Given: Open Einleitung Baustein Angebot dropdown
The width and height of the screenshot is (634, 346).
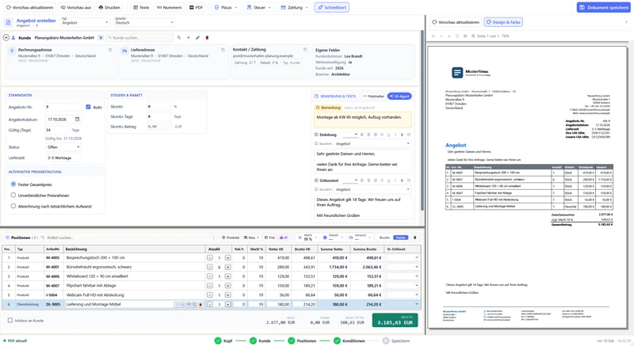Looking at the screenshot, I should tap(372, 144).
